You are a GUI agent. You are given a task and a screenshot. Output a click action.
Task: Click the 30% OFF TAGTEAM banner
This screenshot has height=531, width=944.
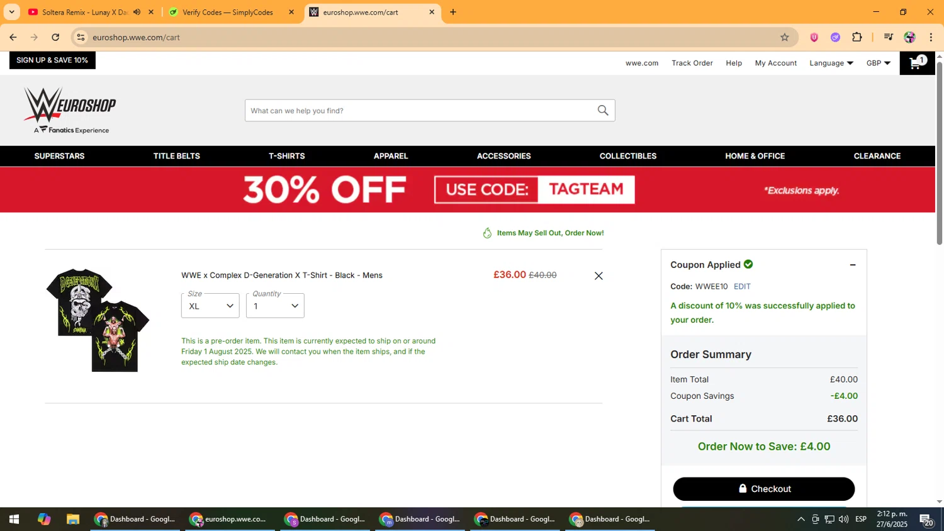click(x=468, y=189)
